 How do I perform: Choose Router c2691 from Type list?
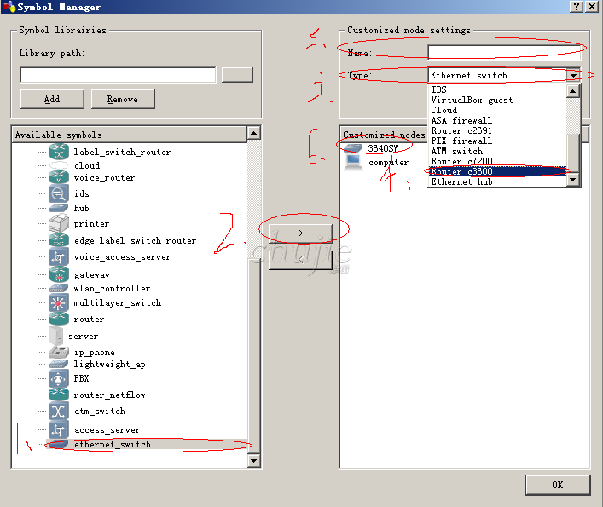[x=497, y=130]
